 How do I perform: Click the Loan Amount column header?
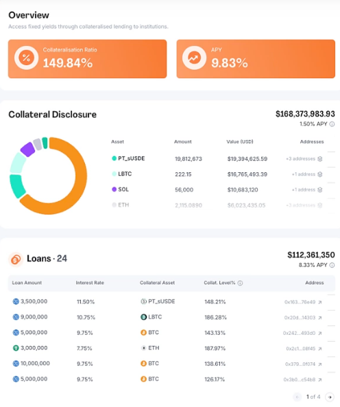(27, 283)
